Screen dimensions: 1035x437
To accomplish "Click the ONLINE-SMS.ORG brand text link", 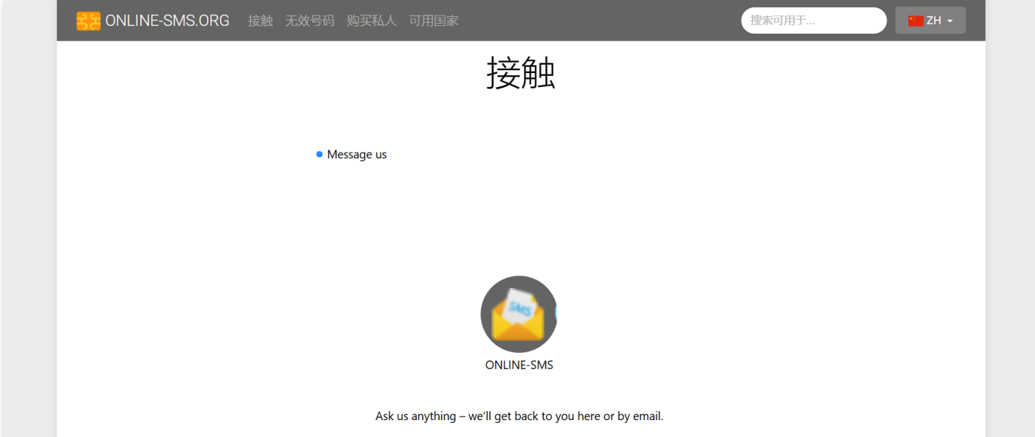I will click(x=167, y=21).
